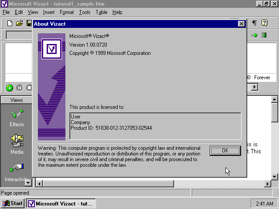Click the document vertical scroll down arrow

click(274, 177)
